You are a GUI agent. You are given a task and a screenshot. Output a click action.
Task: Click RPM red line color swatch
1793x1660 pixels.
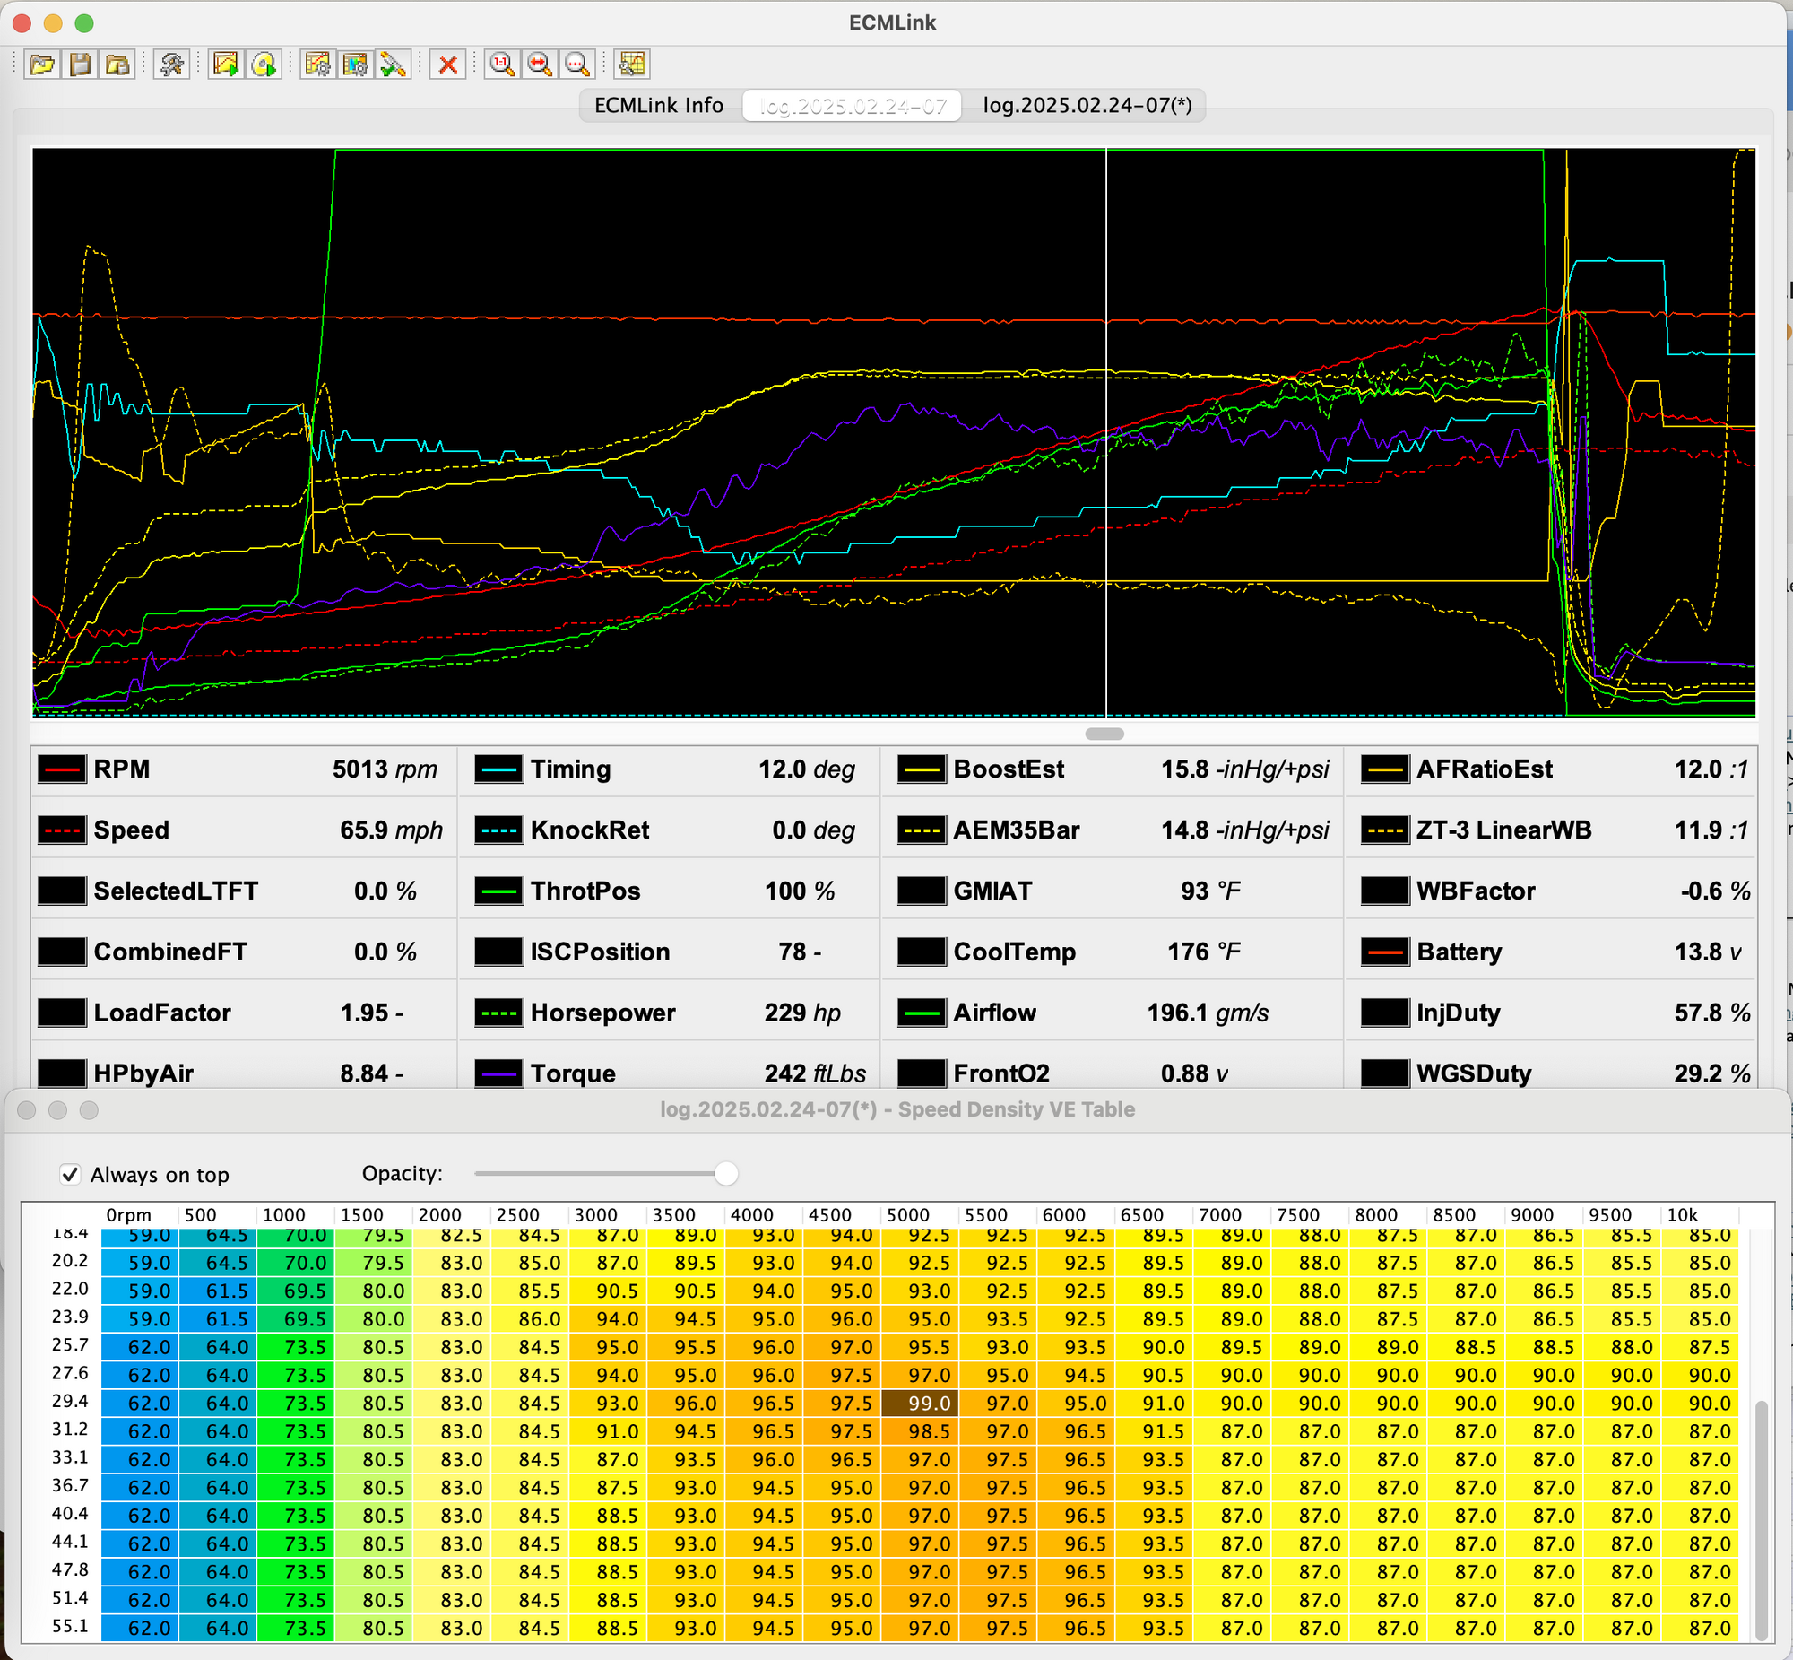[62, 769]
